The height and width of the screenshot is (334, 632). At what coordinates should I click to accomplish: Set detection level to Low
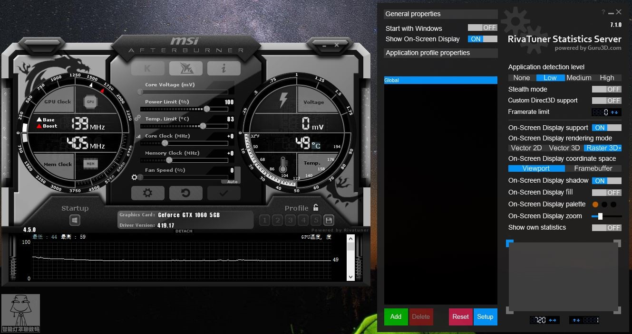click(550, 78)
